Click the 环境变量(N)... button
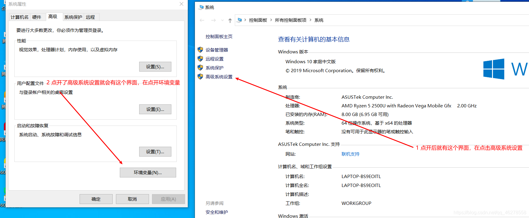529x218 pixels. pyautogui.click(x=148, y=173)
